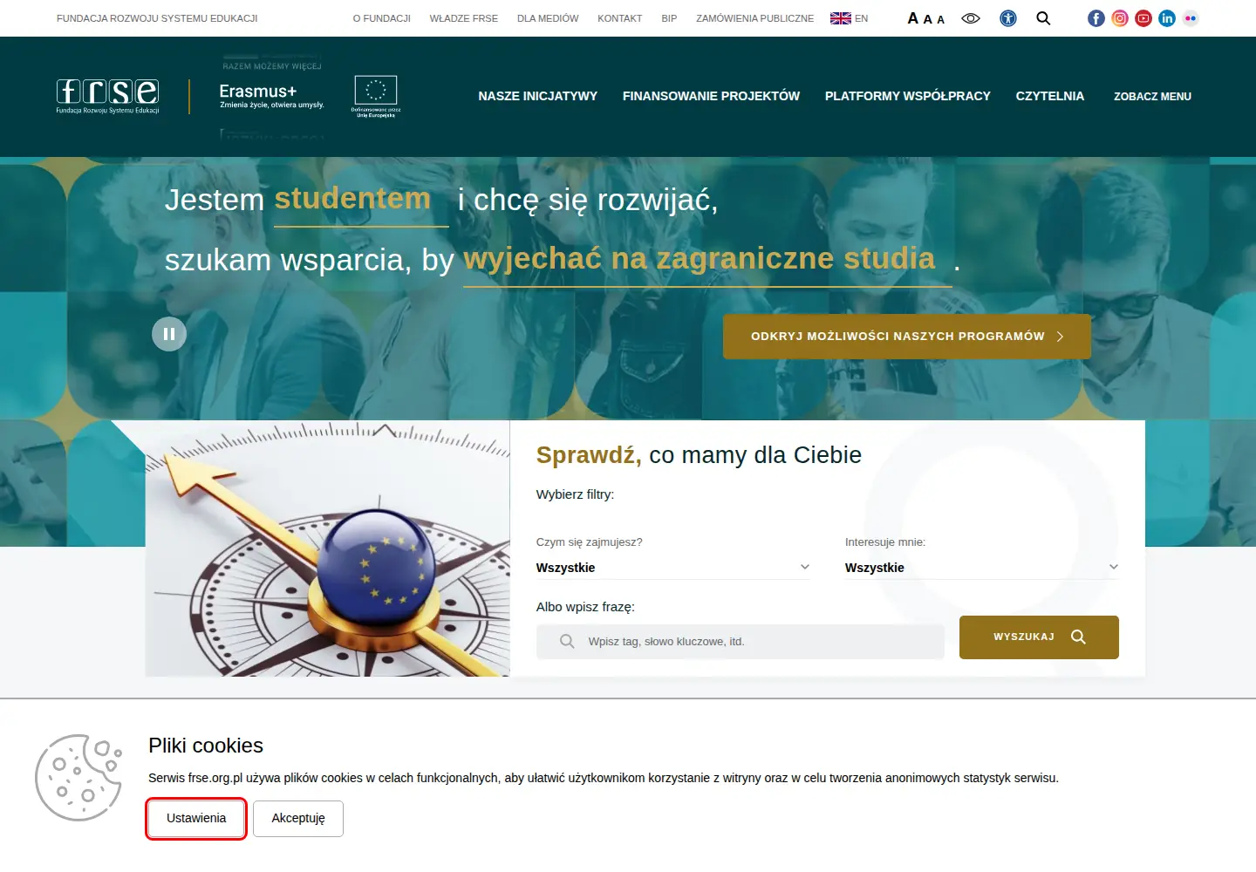Select the smallest font size A
This screenshot has height=872, width=1256.
pyautogui.click(x=940, y=19)
